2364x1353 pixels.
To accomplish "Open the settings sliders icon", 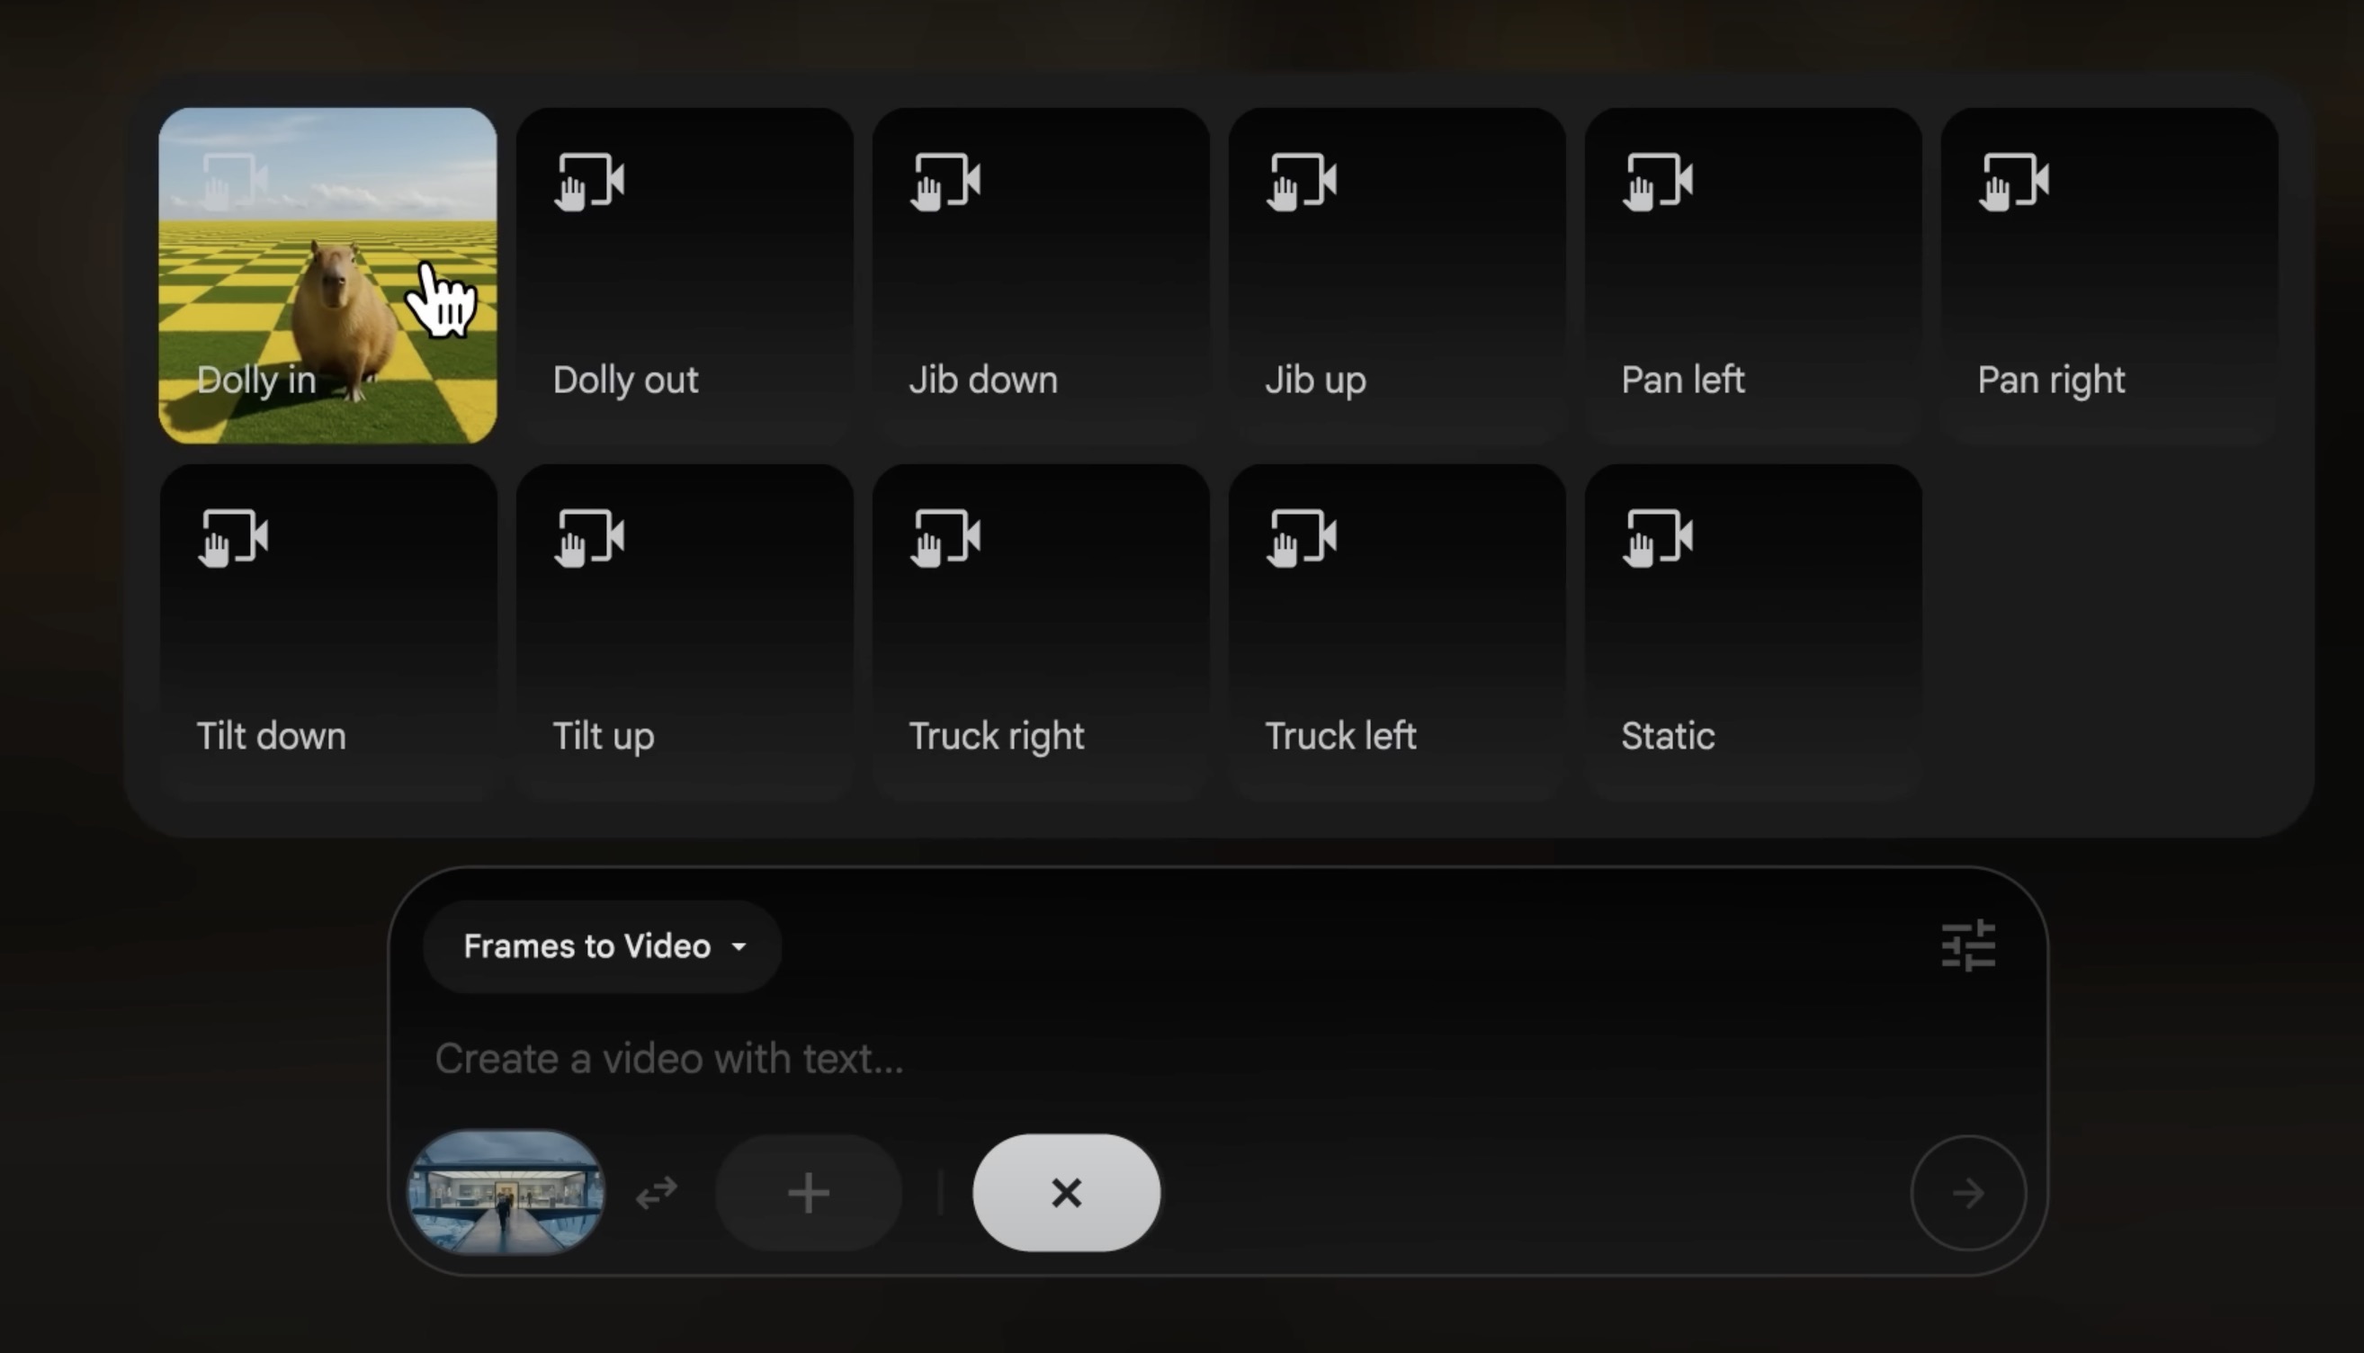I will pyautogui.click(x=1967, y=946).
